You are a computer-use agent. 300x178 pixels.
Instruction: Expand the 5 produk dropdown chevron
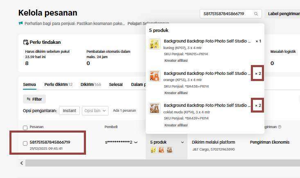point(183,142)
